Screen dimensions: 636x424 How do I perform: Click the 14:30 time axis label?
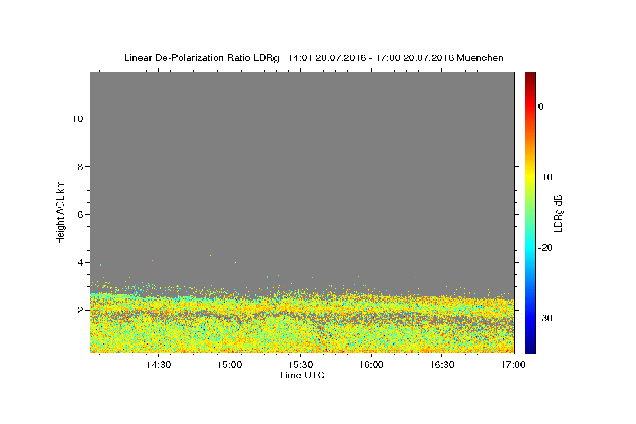click(x=158, y=365)
